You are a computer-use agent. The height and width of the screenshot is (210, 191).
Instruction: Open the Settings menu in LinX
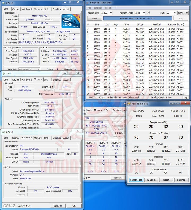tap(98, 8)
